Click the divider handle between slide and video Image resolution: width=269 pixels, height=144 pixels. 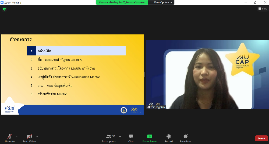tap(145, 74)
